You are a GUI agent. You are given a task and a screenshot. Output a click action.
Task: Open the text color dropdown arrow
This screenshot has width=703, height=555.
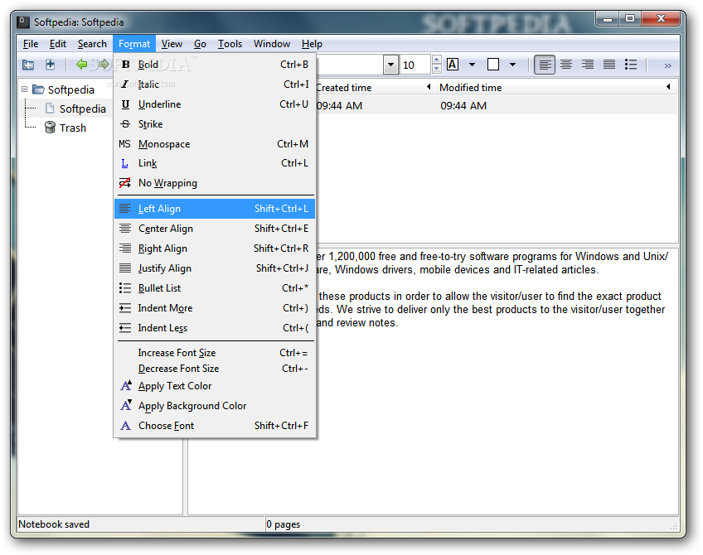472,65
